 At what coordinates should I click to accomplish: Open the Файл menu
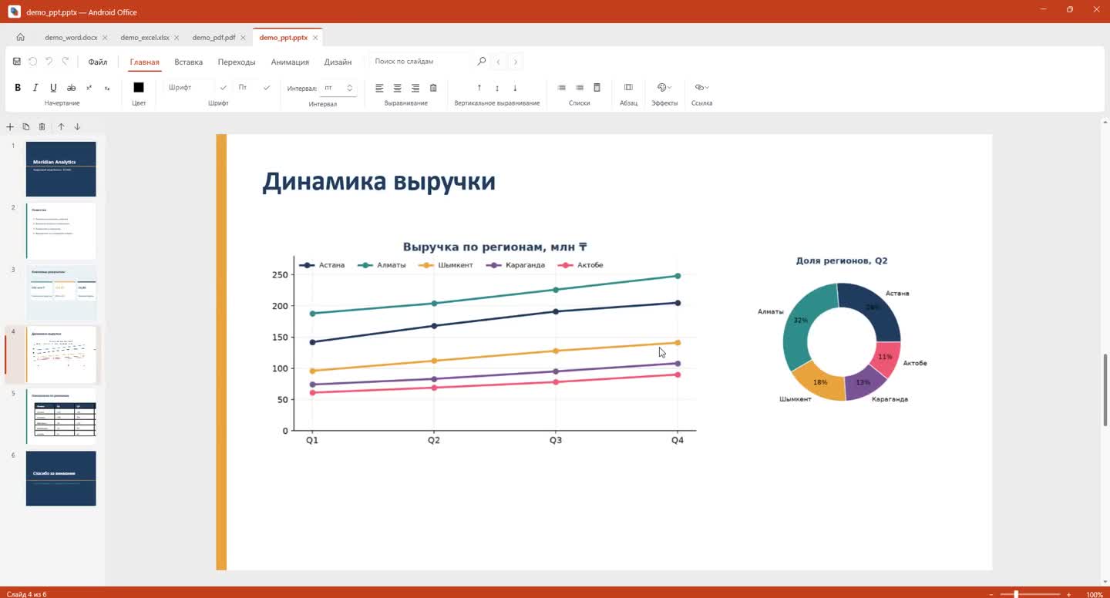pyautogui.click(x=98, y=62)
